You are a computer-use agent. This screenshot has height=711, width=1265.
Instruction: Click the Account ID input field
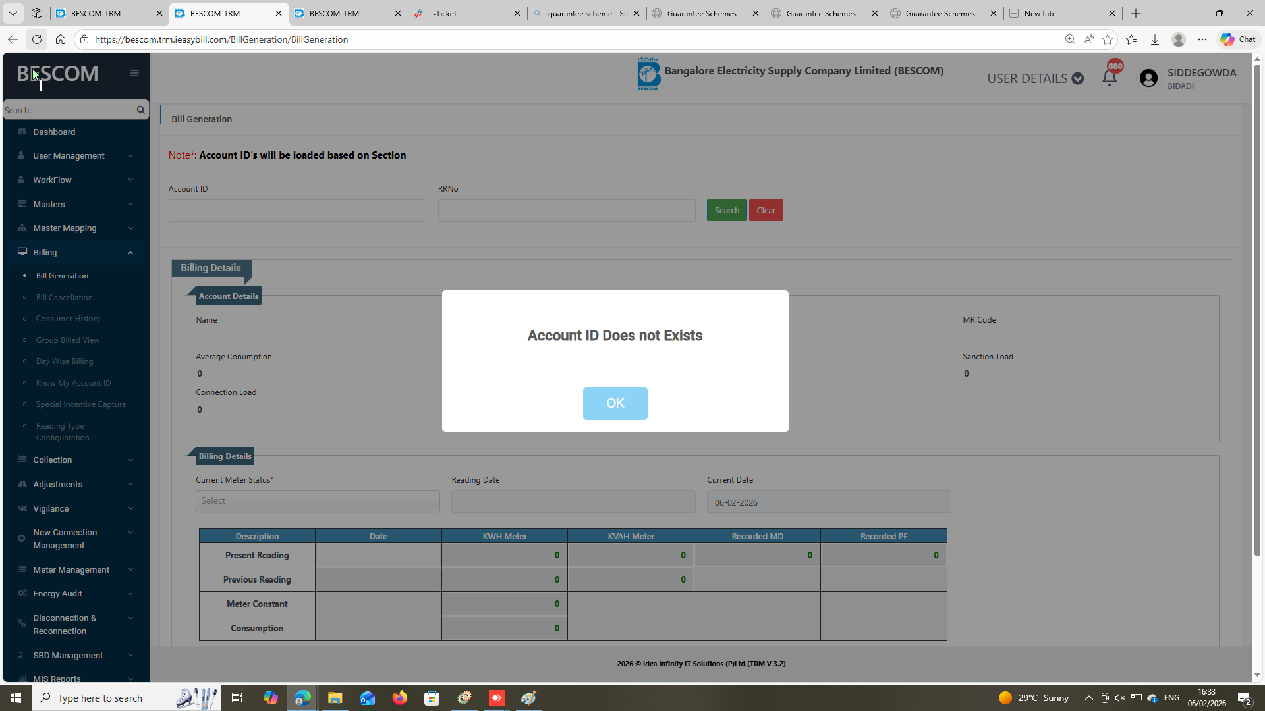coord(297,211)
